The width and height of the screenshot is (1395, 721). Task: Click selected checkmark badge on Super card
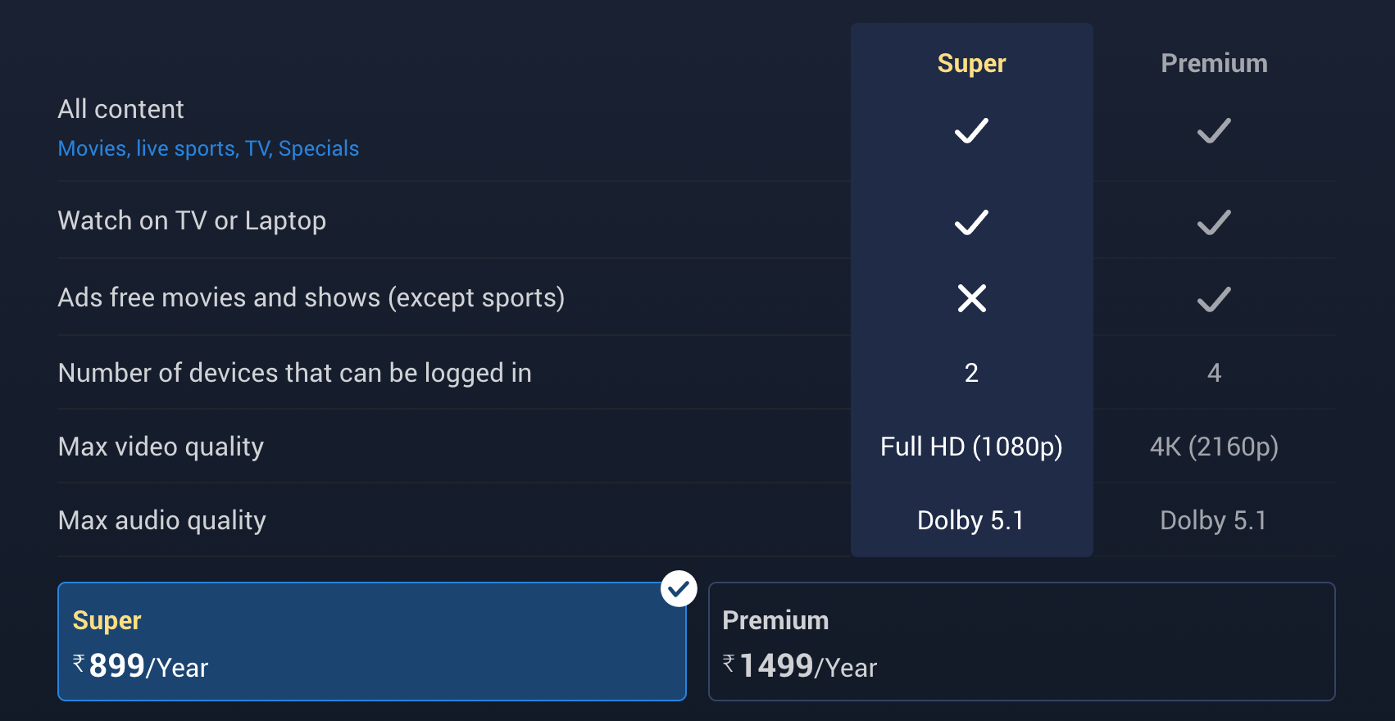(679, 588)
